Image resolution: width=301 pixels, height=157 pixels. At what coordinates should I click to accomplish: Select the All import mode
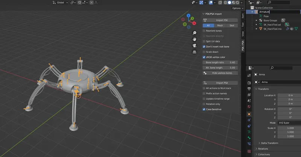click(x=208, y=25)
